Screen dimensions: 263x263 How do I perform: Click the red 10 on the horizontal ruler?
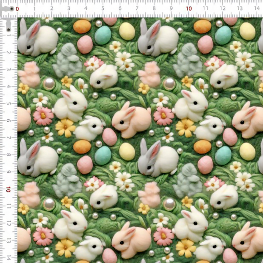[189, 9]
